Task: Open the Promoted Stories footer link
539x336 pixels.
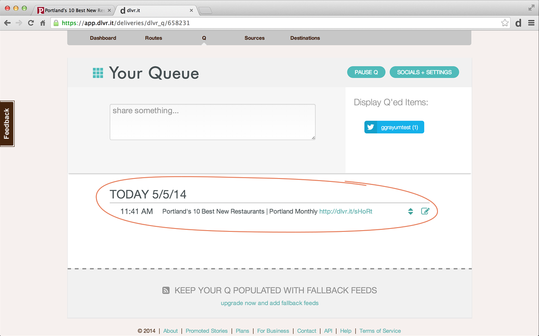Action: [207, 331]
